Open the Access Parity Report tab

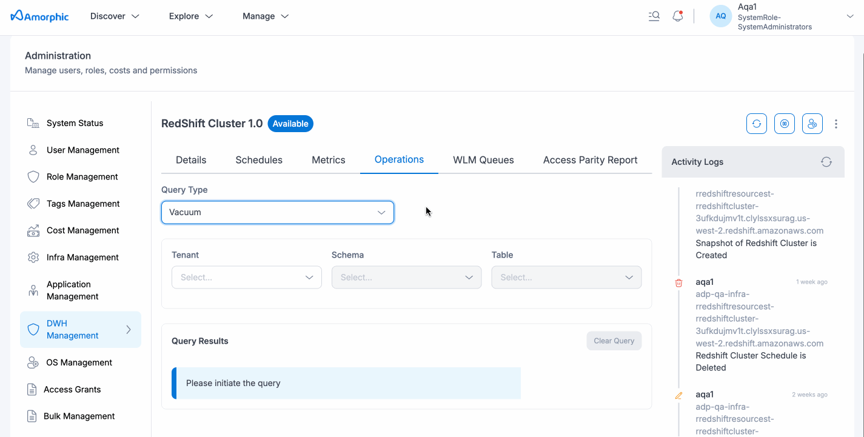click(x=590, y=160)
